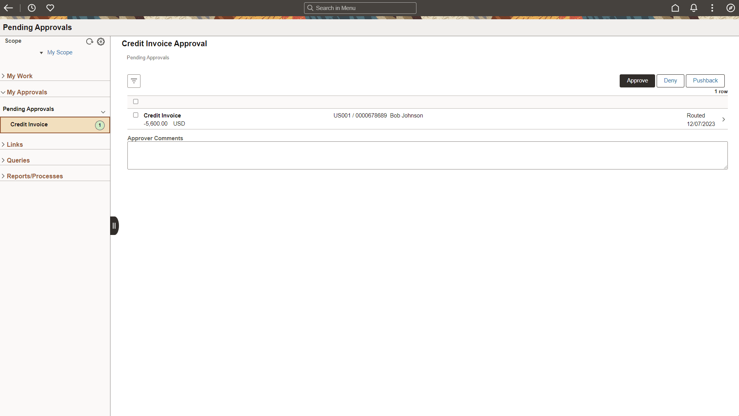This screenshot has height=416, width=739.
Task: Click the Approve button
Action: 637,81
